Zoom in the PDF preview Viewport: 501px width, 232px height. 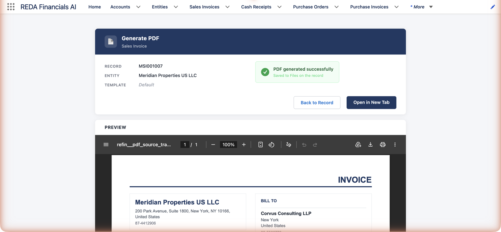click(x=244, y=145)
